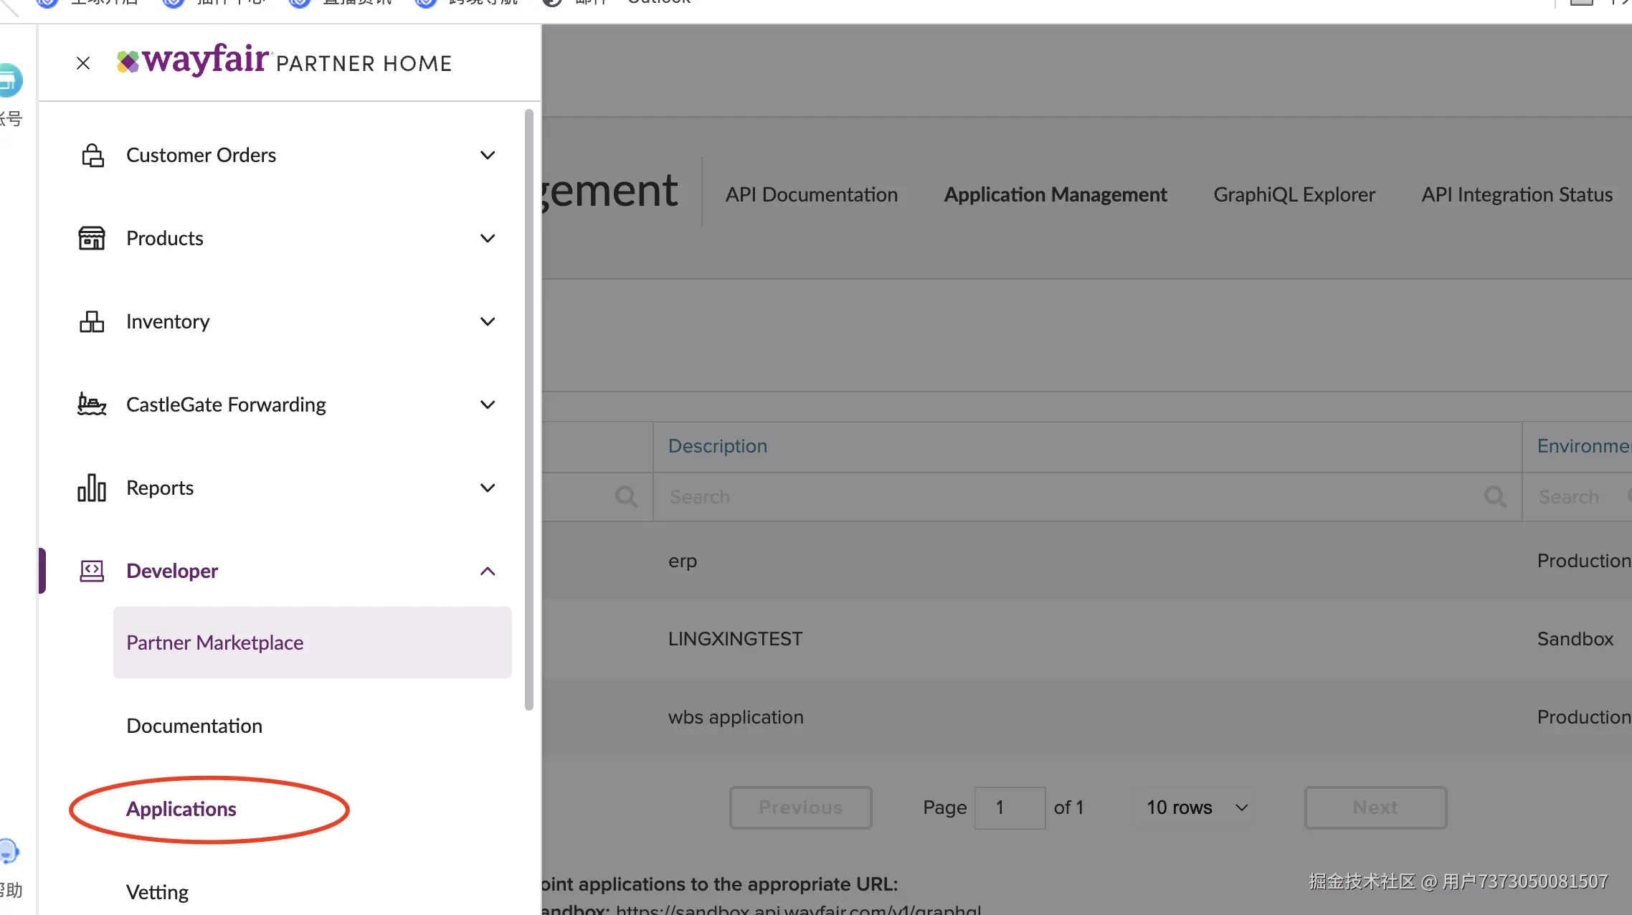1632x915 pixels.
Task: Click the Developer code-screen icon
Action: point(92,571)
